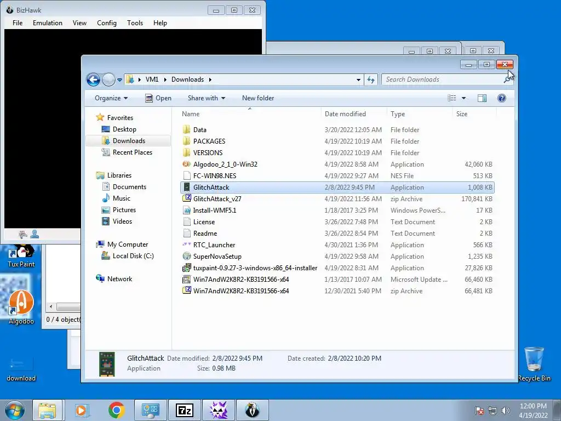Open the Windows Start button
561x421 pixels.
point(15,410)
